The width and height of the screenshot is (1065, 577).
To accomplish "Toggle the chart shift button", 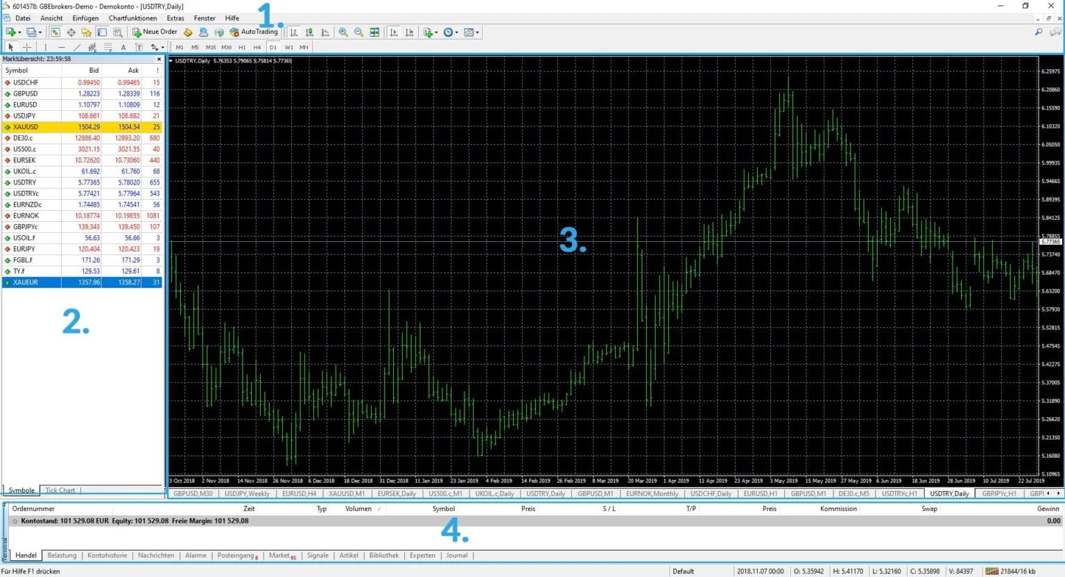I will click(410, 32).
